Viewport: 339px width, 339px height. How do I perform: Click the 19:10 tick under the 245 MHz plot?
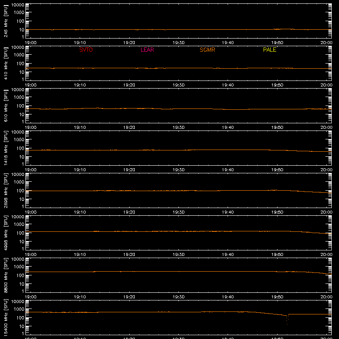pos(80,43)
